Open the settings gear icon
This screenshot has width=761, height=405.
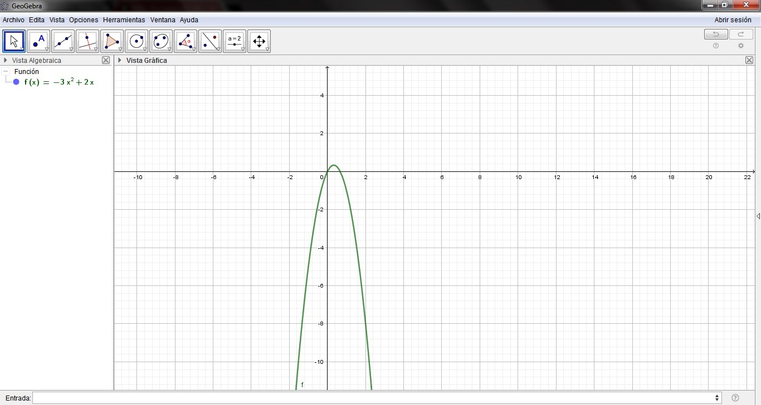click(741, 46)
